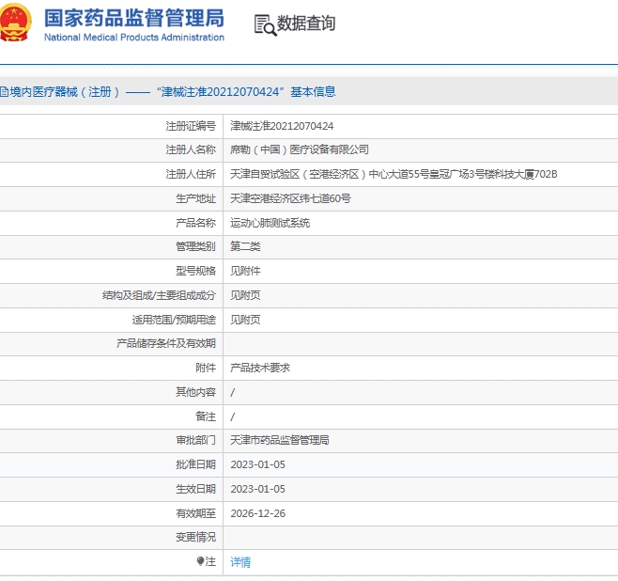Click the 产品名称 label
The height and width of the screenshot is (581, 618).
coord(196,223)
